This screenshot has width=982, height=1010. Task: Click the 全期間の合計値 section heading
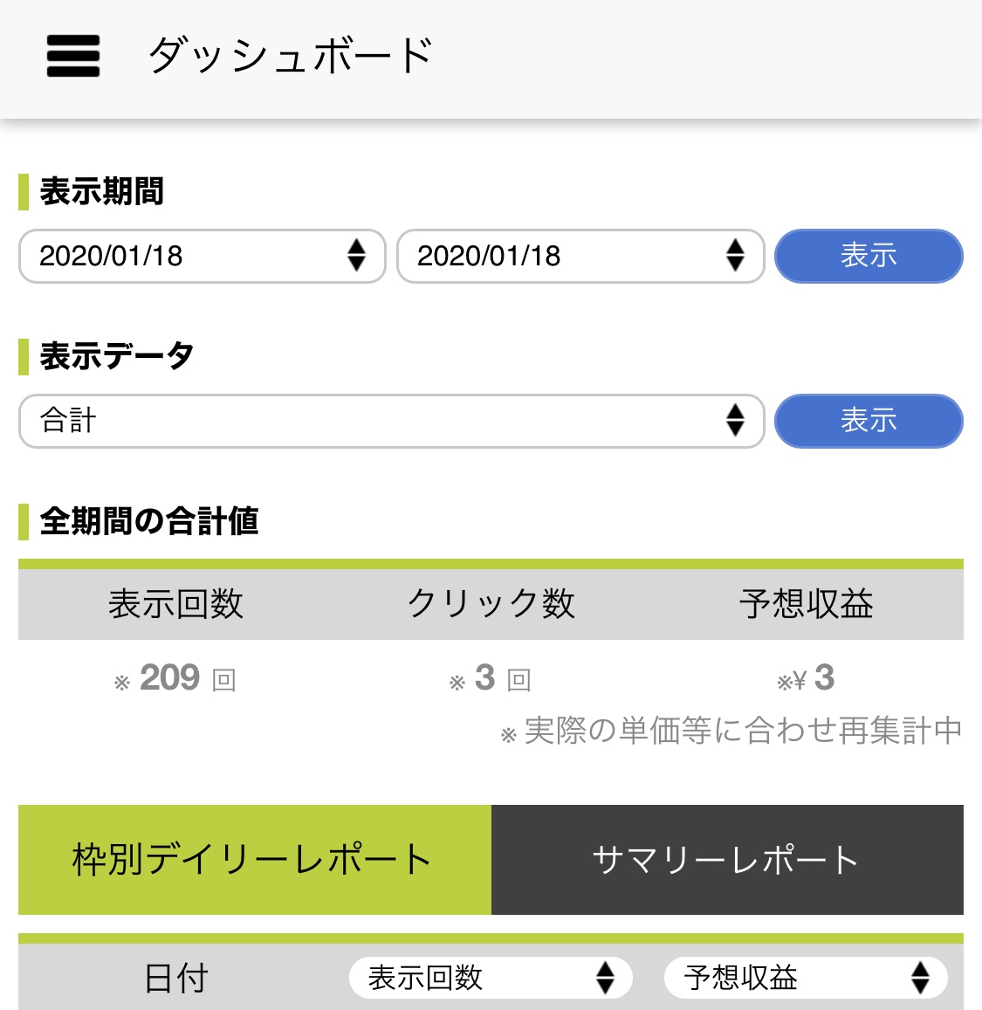click(148, 521)
